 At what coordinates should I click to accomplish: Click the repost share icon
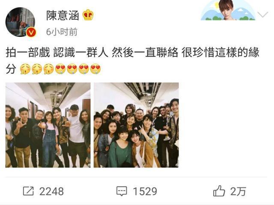(28, 191)
